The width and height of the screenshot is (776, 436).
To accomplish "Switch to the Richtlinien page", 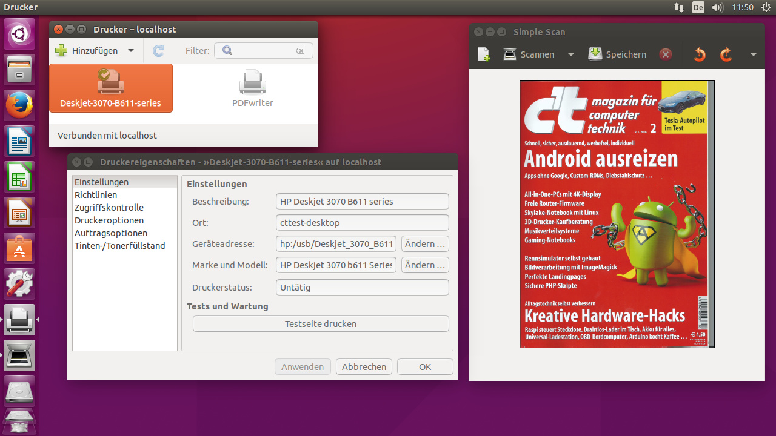I will [x=125, y=195].
